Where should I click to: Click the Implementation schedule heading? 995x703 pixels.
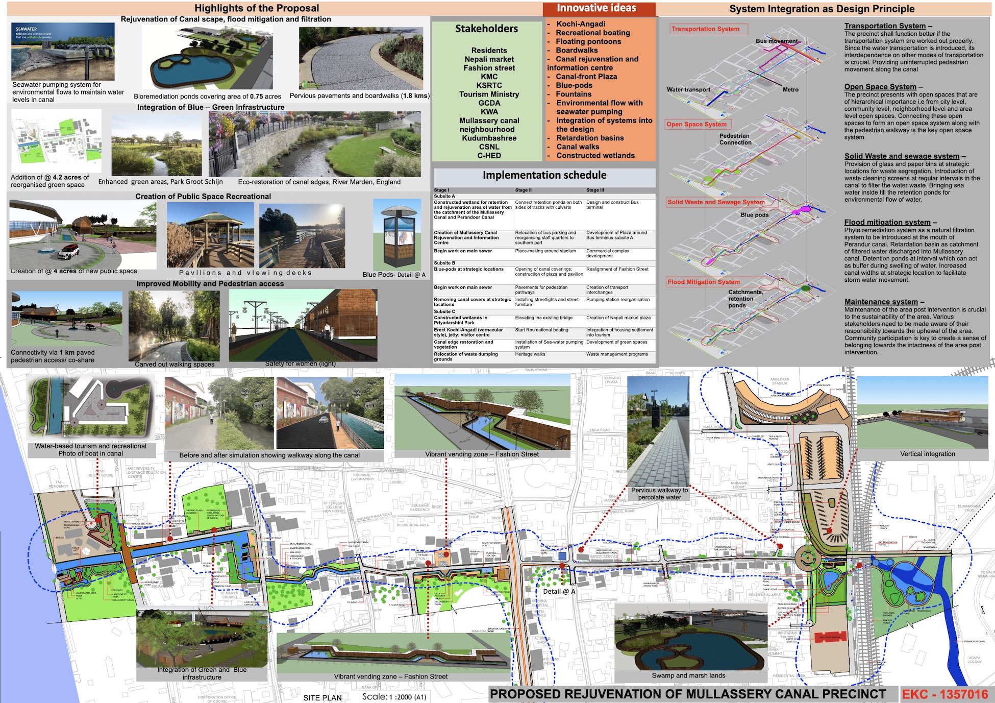544,175
